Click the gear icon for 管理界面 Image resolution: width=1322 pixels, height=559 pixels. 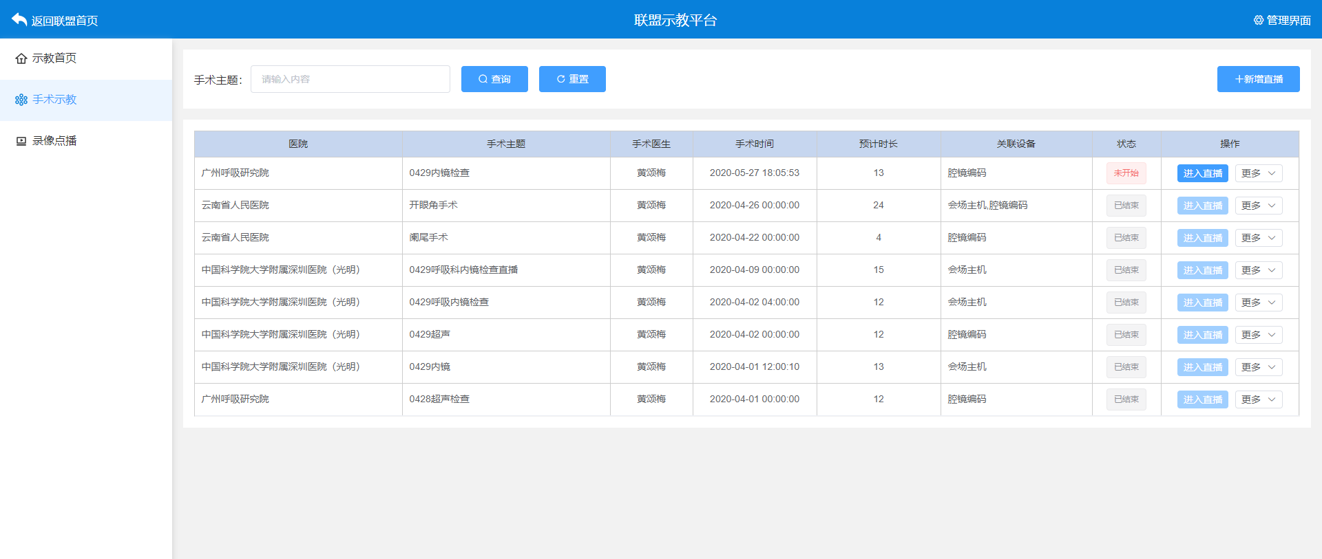(1258, 21)
